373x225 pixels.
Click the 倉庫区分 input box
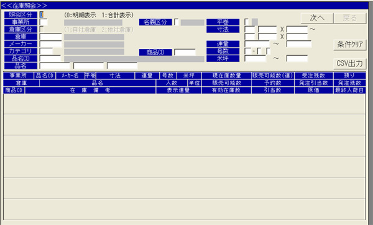coord(42,29)
